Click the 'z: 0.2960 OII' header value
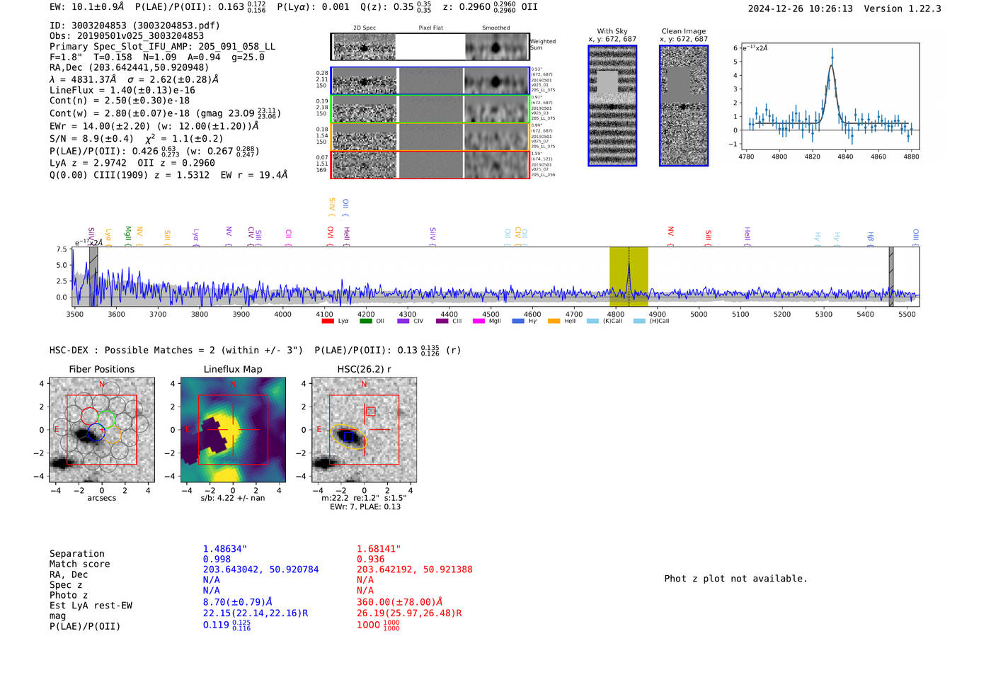Image resolution: width=991 pixels, height=675 pixels. (490, 7)
